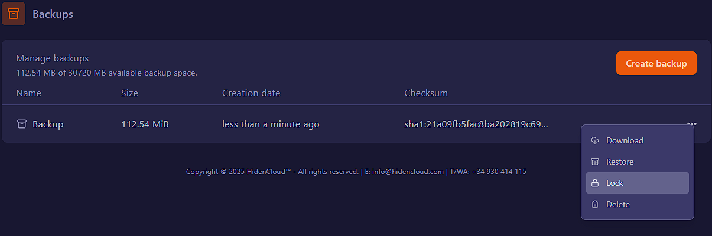Screen dimensions: 712x236
Task: Click the Name column header
Action: [x=28, y=93]
